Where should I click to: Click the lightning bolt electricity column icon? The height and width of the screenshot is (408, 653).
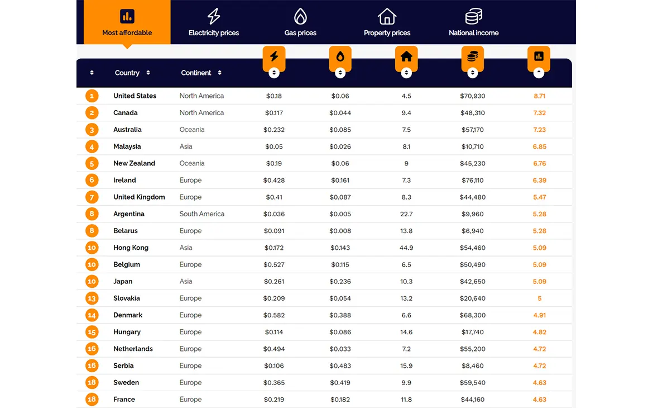274,56
